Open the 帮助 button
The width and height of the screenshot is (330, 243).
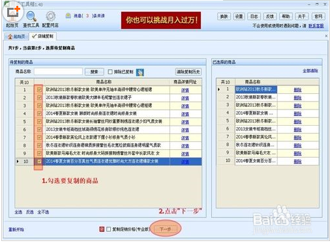(x=286, y=16)
